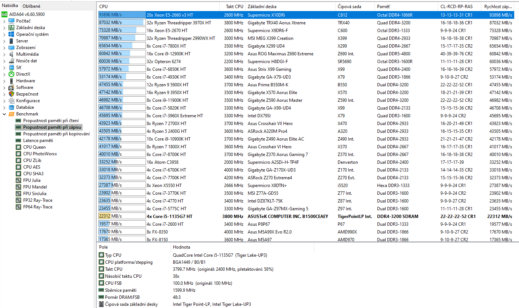This screenshot has height=308, width=519.
Task: Select the 8x FX-8350 row
Action: [x=306, y=232]
